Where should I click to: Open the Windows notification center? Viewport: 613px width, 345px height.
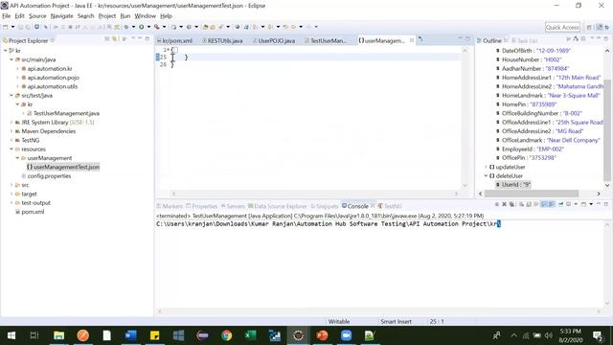[598, 335]
